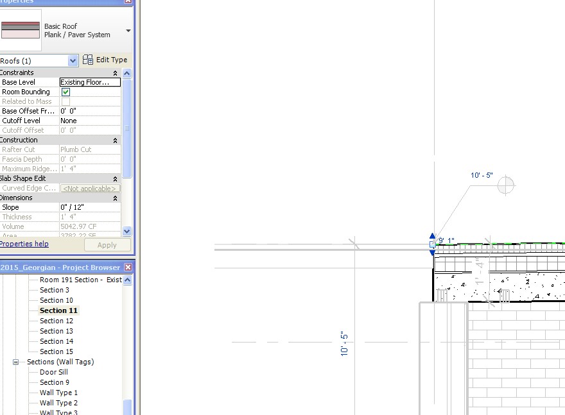Click the Basic Roof type preview thumbnail

click(20, 30)
